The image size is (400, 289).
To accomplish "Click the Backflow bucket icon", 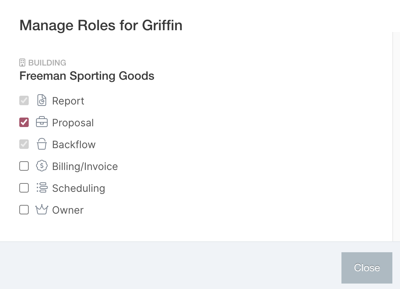I will pos(42,144).
